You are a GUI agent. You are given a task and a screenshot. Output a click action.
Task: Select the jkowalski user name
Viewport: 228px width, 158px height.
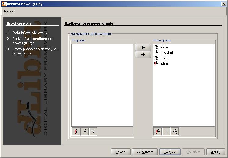166,53
